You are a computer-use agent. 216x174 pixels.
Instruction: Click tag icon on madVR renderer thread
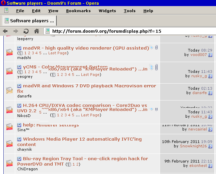pyautogui.click(x=151, y=47)
